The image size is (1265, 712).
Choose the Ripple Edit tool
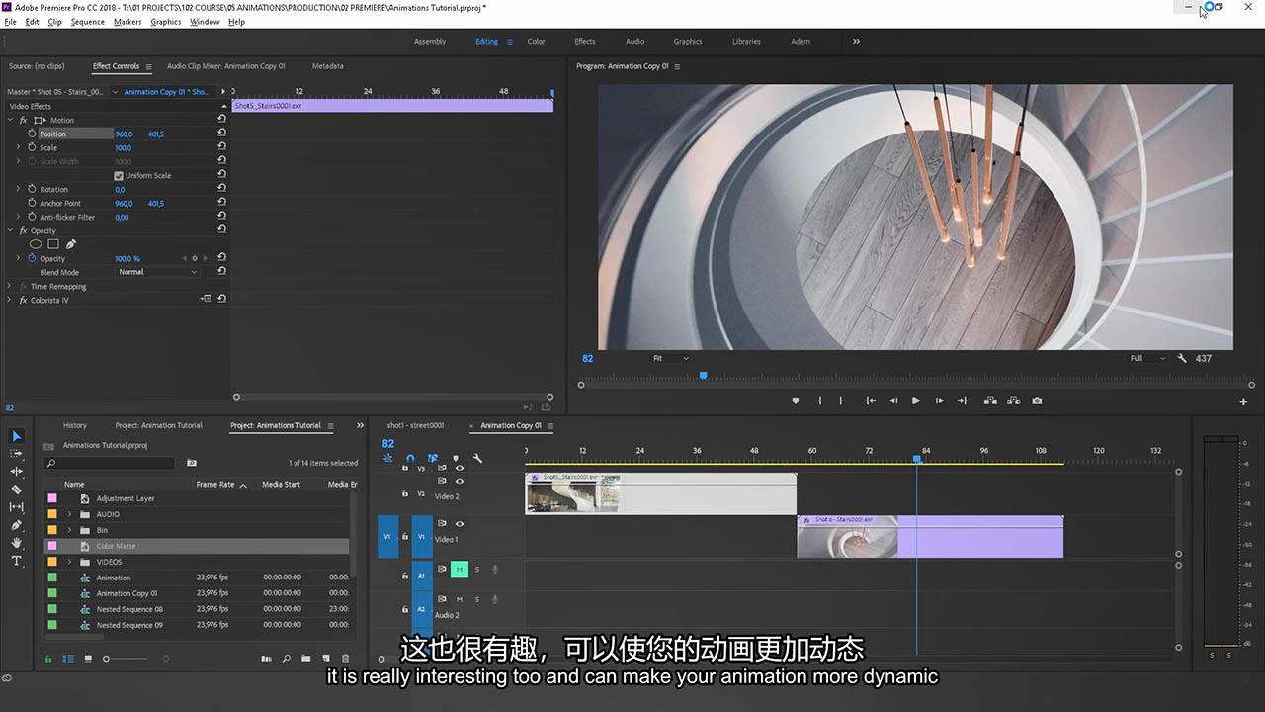(x=16, y=472)
